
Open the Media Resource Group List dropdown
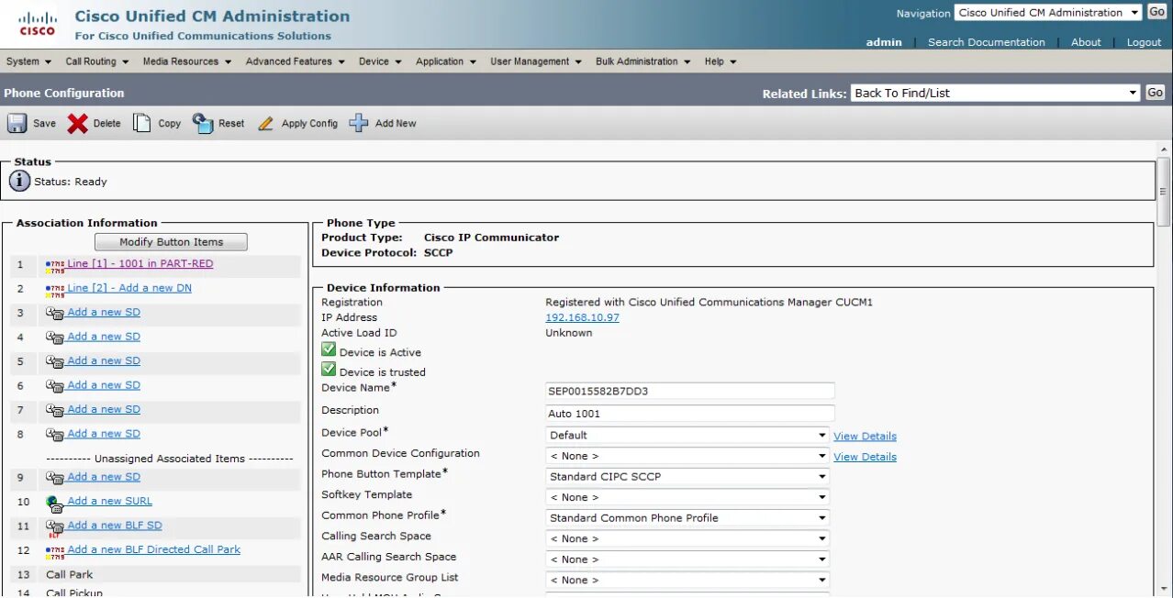(x=687, y=580)
